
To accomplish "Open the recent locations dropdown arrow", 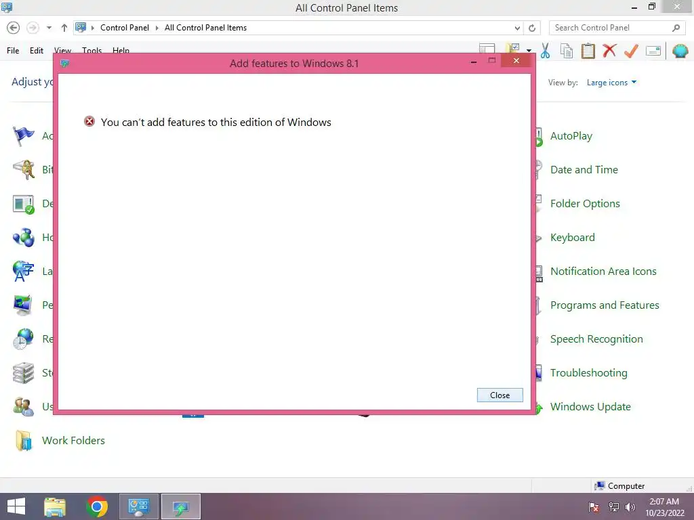I will pyautogui.click(x=49, y=28).
